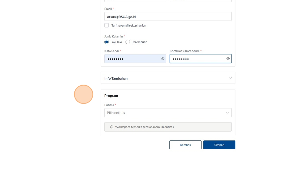303x169 pixels.
Task: Expand Info Tambahan using its chevron arrow
Action: tap(230, 78)
